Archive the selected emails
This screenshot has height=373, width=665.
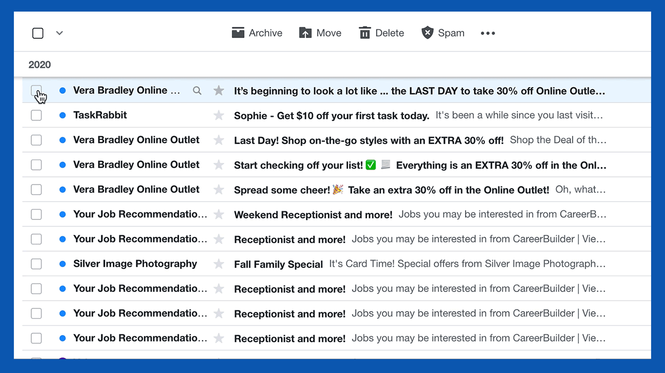click(257, 32)
